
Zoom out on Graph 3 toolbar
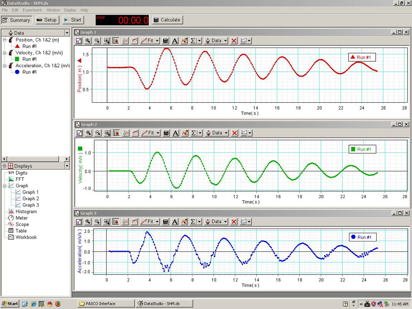pyautogui.click(x=97, y=222)
